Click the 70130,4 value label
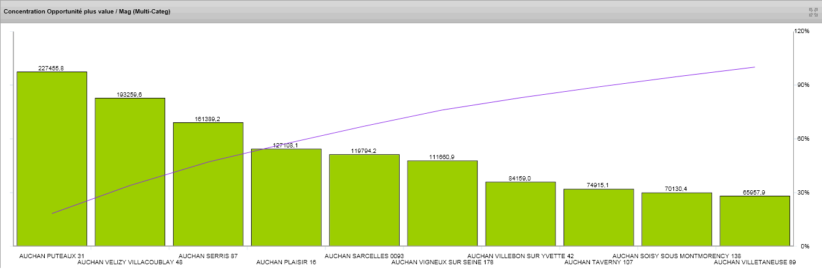This screenshot has height=271, width=822. coord(677,190)
